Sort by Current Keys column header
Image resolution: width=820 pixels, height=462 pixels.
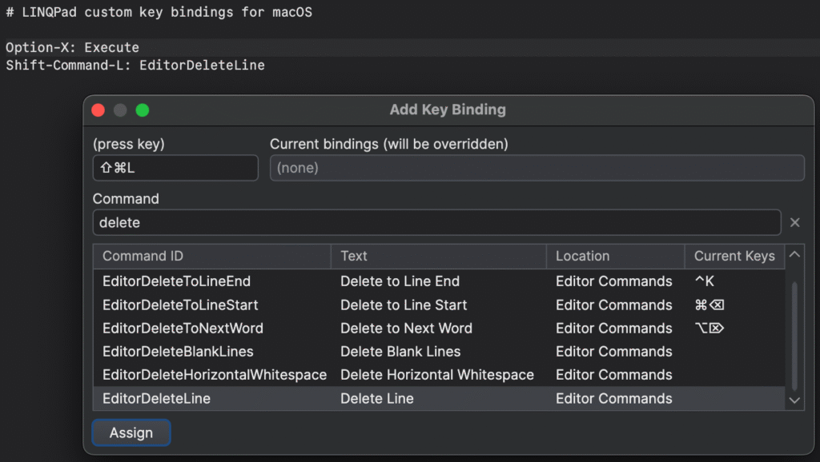[734, 256]
